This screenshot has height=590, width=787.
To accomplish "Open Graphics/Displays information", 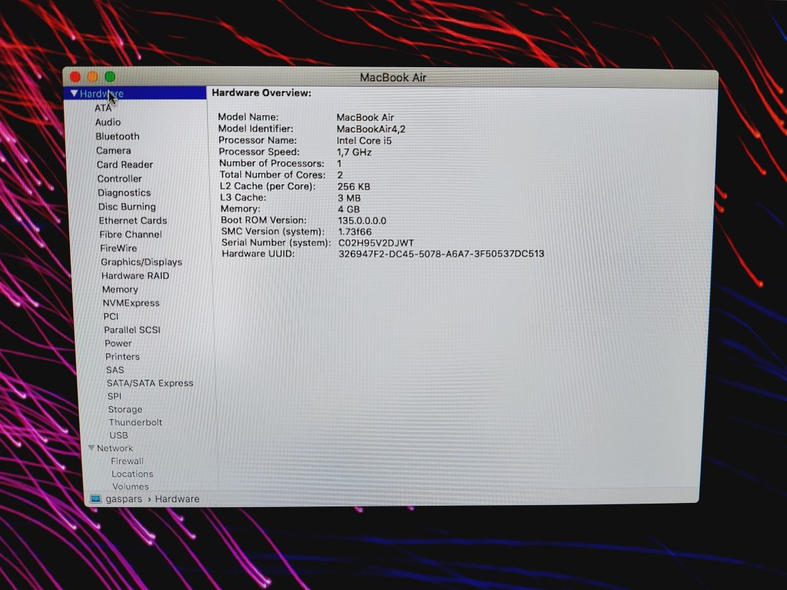I will (x=141, y=262).
